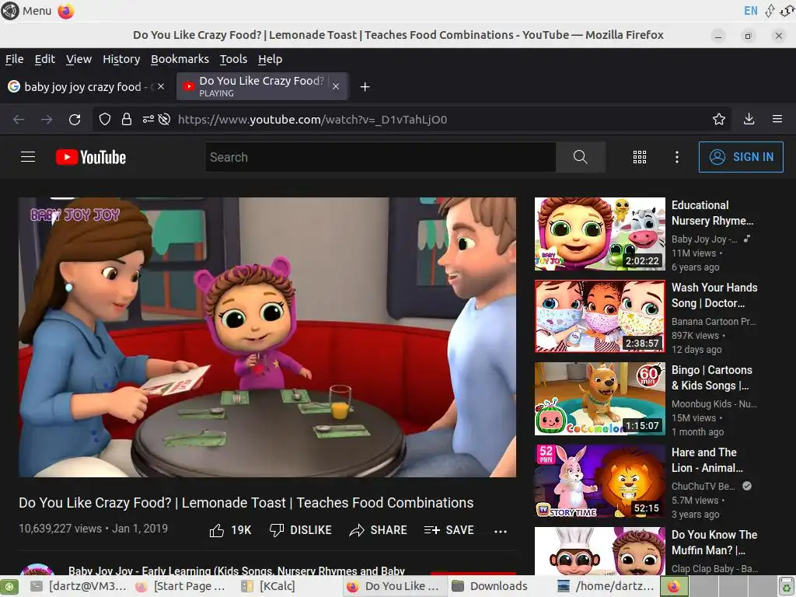The height and width of the screenshot is (597, 796).
Task: Click the Firefox launcher in top panel
Action: [x=65, y=11]
